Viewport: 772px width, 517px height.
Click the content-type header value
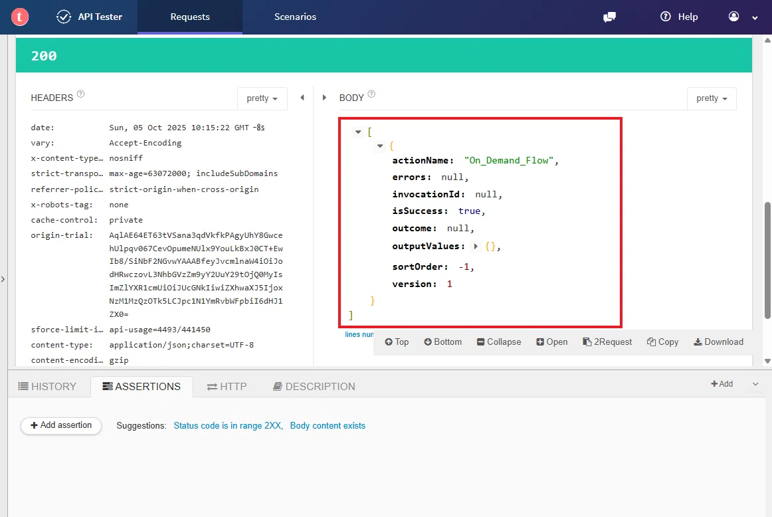coord(181,345)
